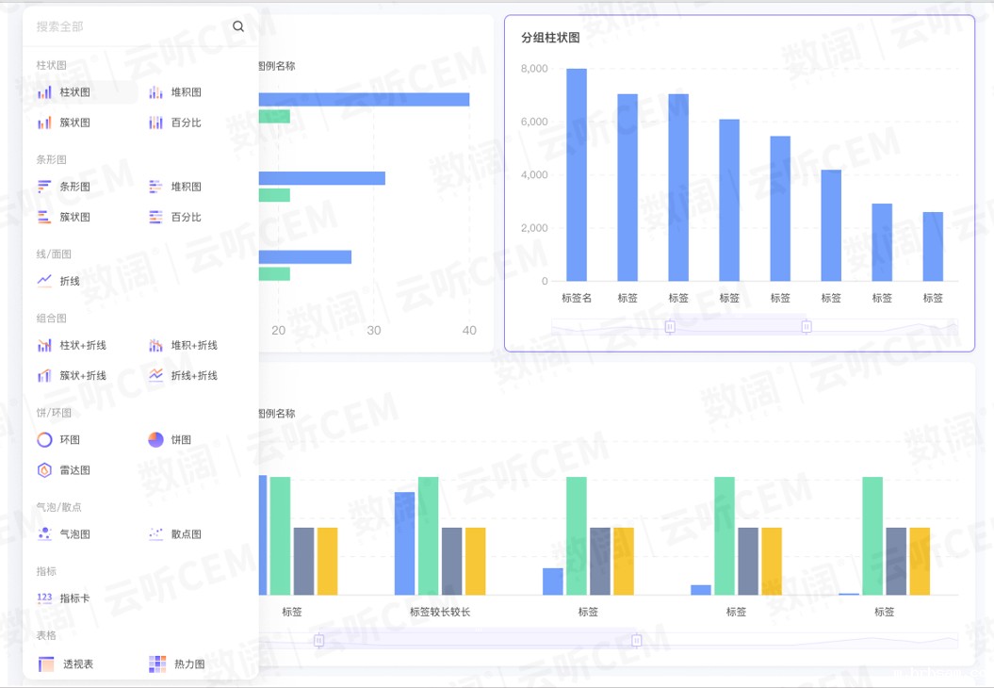Select 柱状+折线 combo chart option
This screenshot has height=688, width=994.
[82, 346]
